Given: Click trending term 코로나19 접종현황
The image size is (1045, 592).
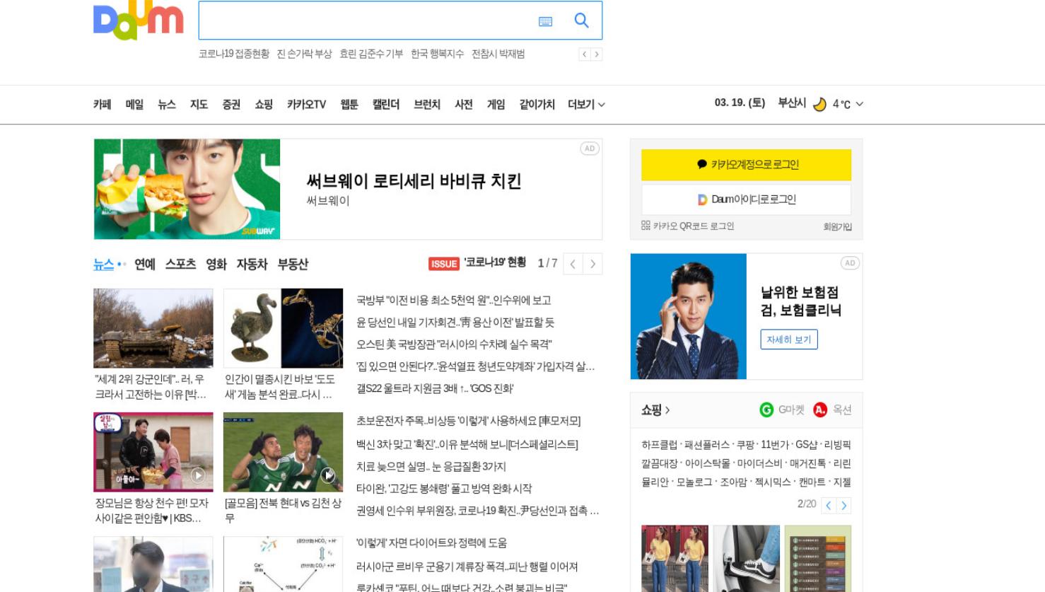Looking at the screenshot, I should (x=234, y=54).
